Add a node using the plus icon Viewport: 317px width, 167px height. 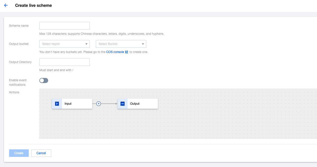pos(99,104)
